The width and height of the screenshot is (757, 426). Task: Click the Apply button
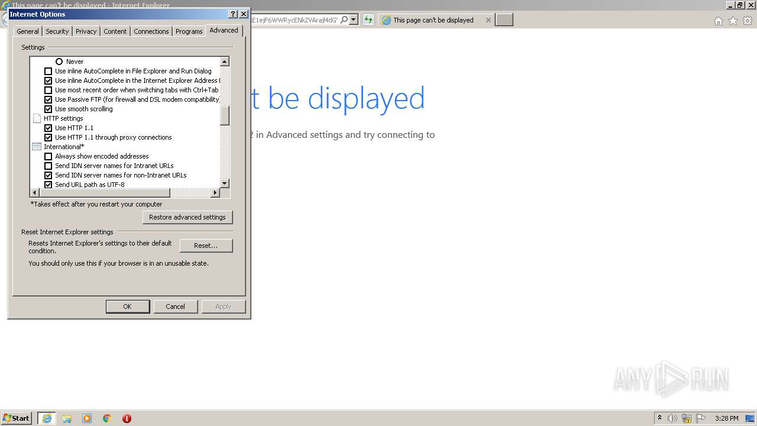[x=224, y=306]
